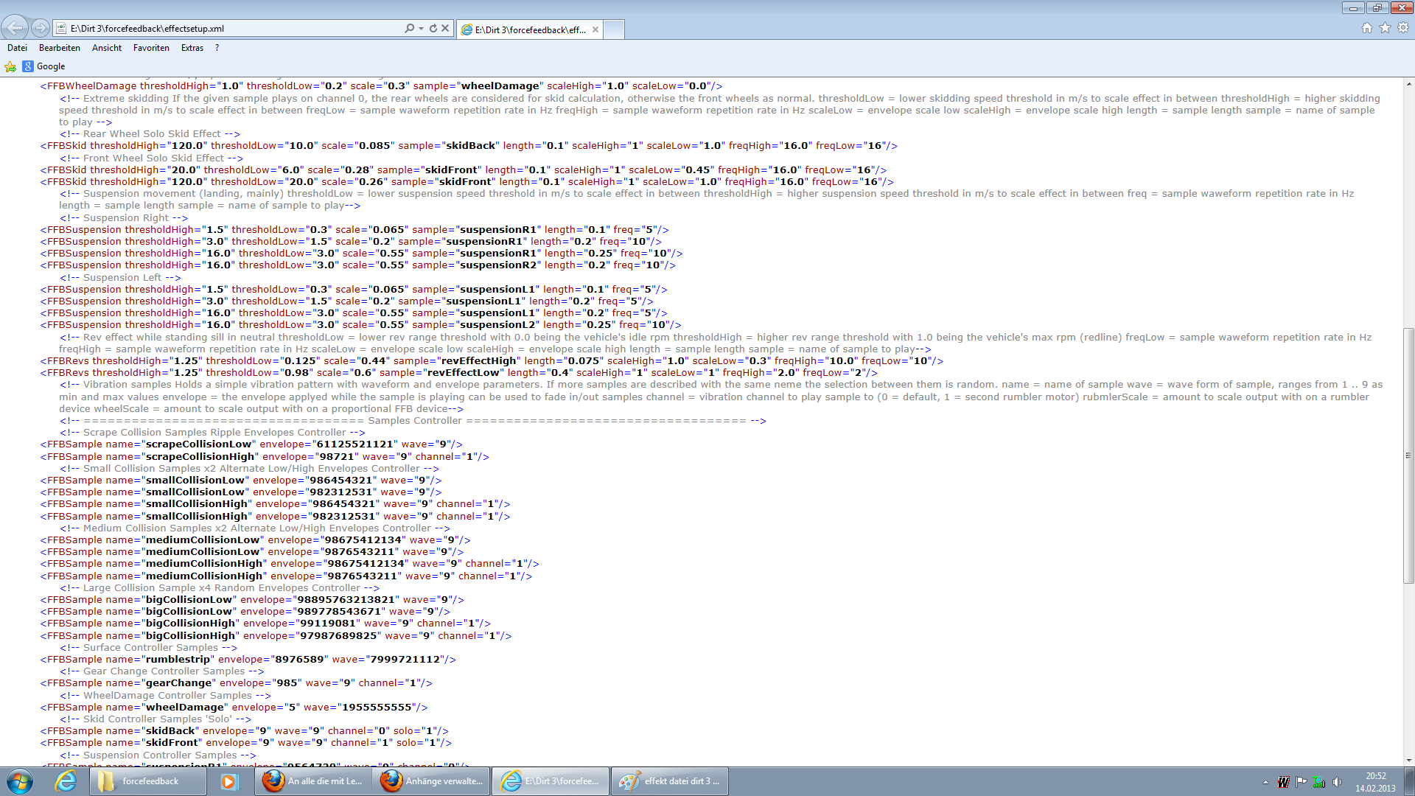The width and height of the screenshot is (1415, 796).
Task: Click the Stop loading X icon
Action: click(x=445, y=28)
